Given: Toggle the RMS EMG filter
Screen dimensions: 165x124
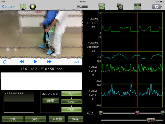Looking at the screenshot, I should click(71, 109).
